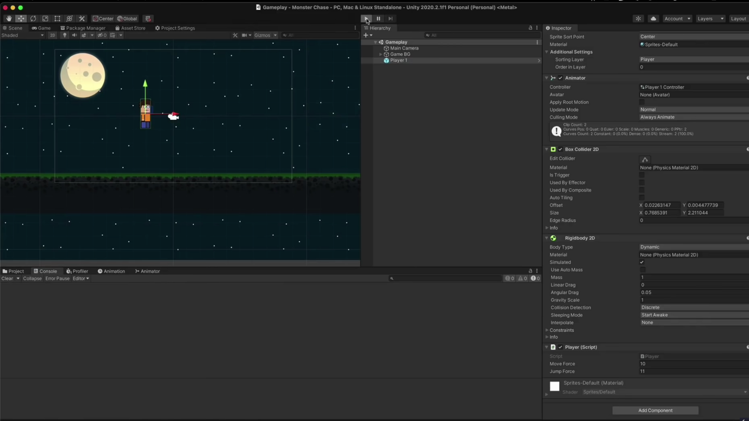Click the Move Force input field
The width and height of the screenshot is (749, 421).
[x=694, y=364]
